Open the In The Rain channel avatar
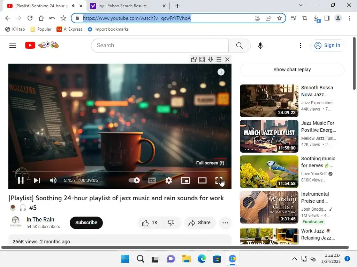Viewport: 357px width, 267px height. [15, 221]
